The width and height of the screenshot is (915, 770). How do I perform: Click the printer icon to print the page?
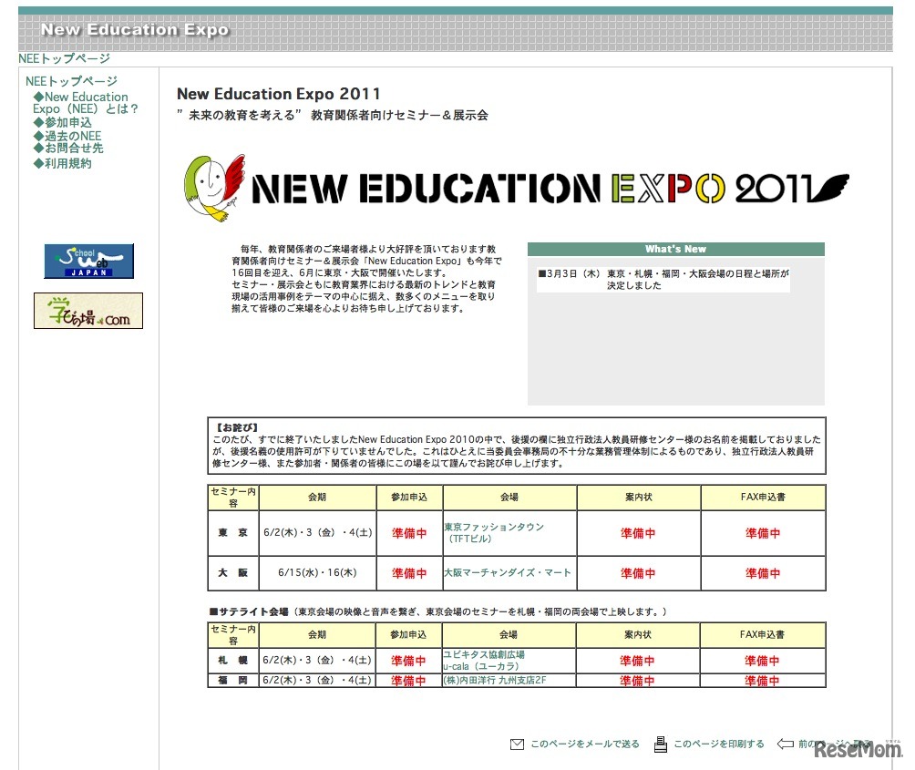[x=660, y=743]
